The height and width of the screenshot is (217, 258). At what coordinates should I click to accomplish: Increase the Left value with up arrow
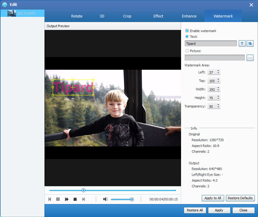tap(218, 71)
